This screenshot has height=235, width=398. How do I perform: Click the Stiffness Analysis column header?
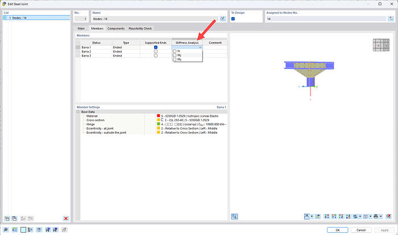coord(187,43)
